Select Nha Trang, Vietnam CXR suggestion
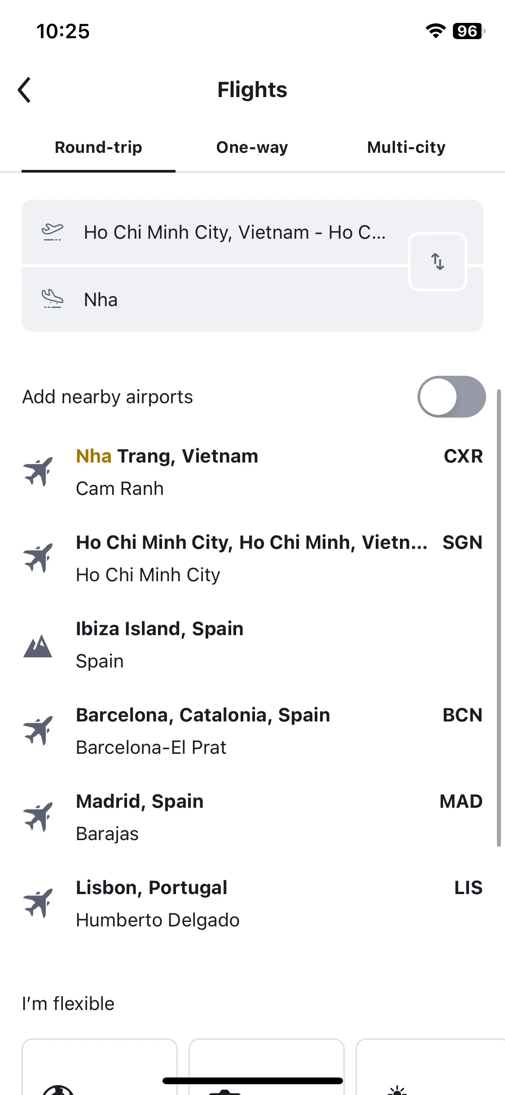Viewport: 505px width, 1095px height. coord(252,472)
